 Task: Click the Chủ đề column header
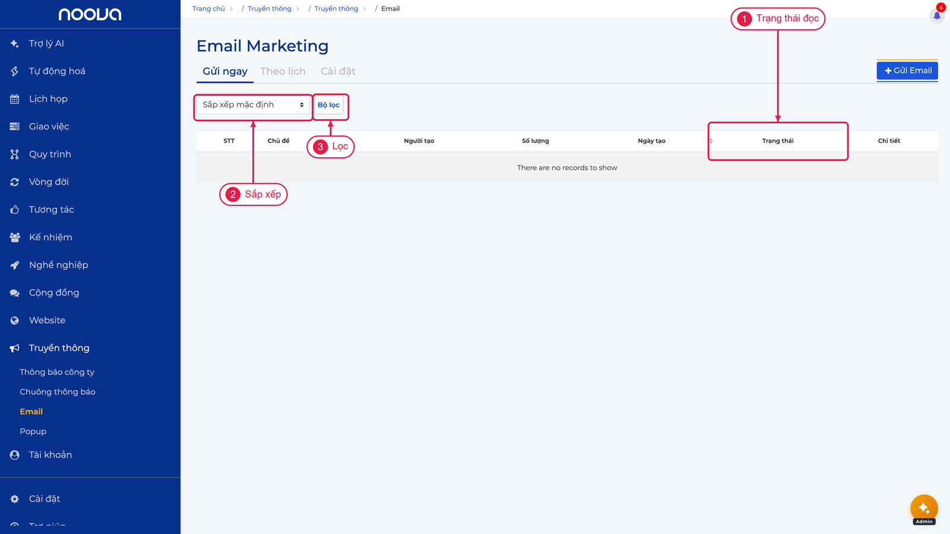coord(278,141)
